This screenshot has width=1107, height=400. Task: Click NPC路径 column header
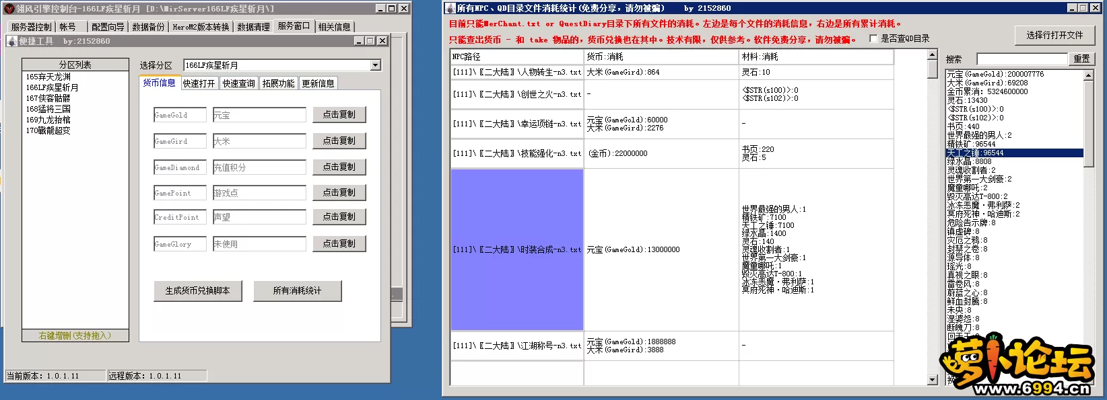pos(517,56)
